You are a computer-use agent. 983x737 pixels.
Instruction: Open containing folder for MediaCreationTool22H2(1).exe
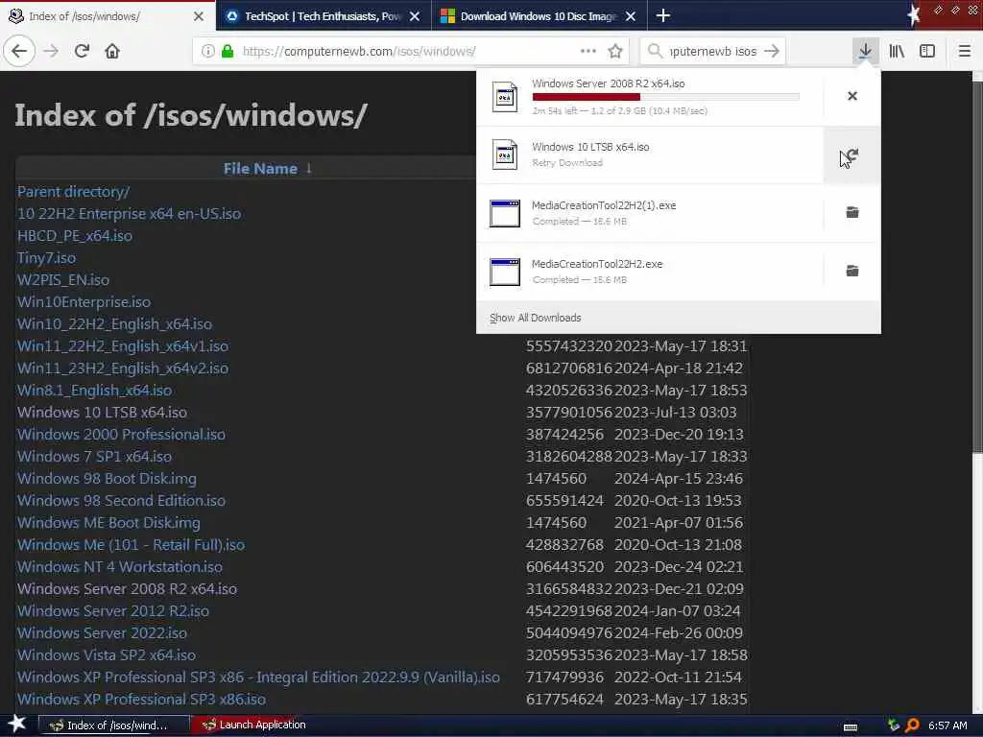852,212
